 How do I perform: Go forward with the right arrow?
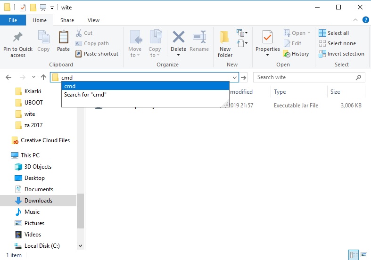22,77
